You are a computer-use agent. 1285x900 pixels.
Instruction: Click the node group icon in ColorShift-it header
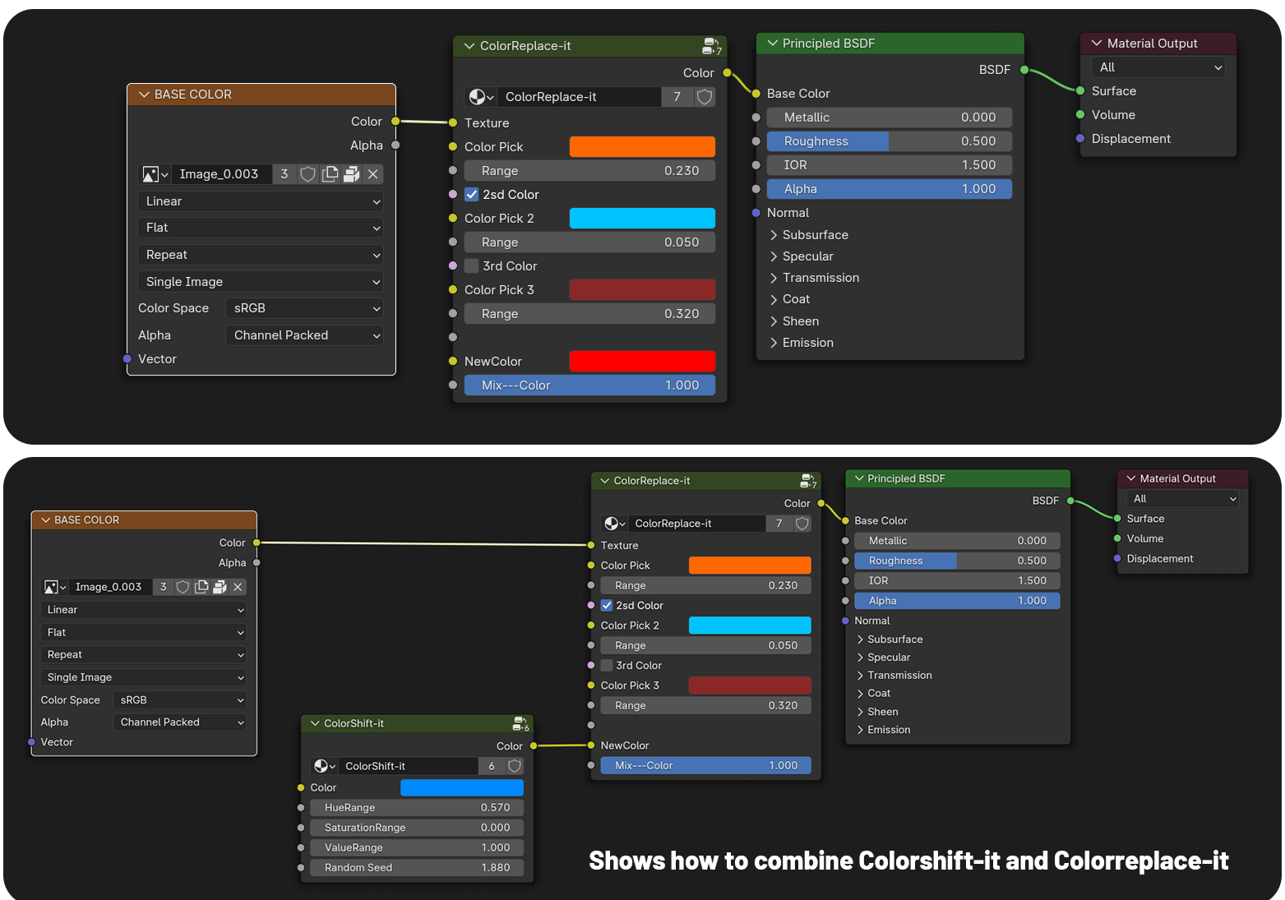tap(520, 724)
